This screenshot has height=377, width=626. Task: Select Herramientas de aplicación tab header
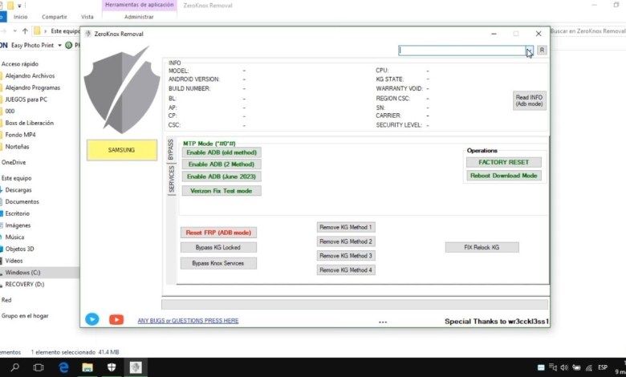click(140, 5)
